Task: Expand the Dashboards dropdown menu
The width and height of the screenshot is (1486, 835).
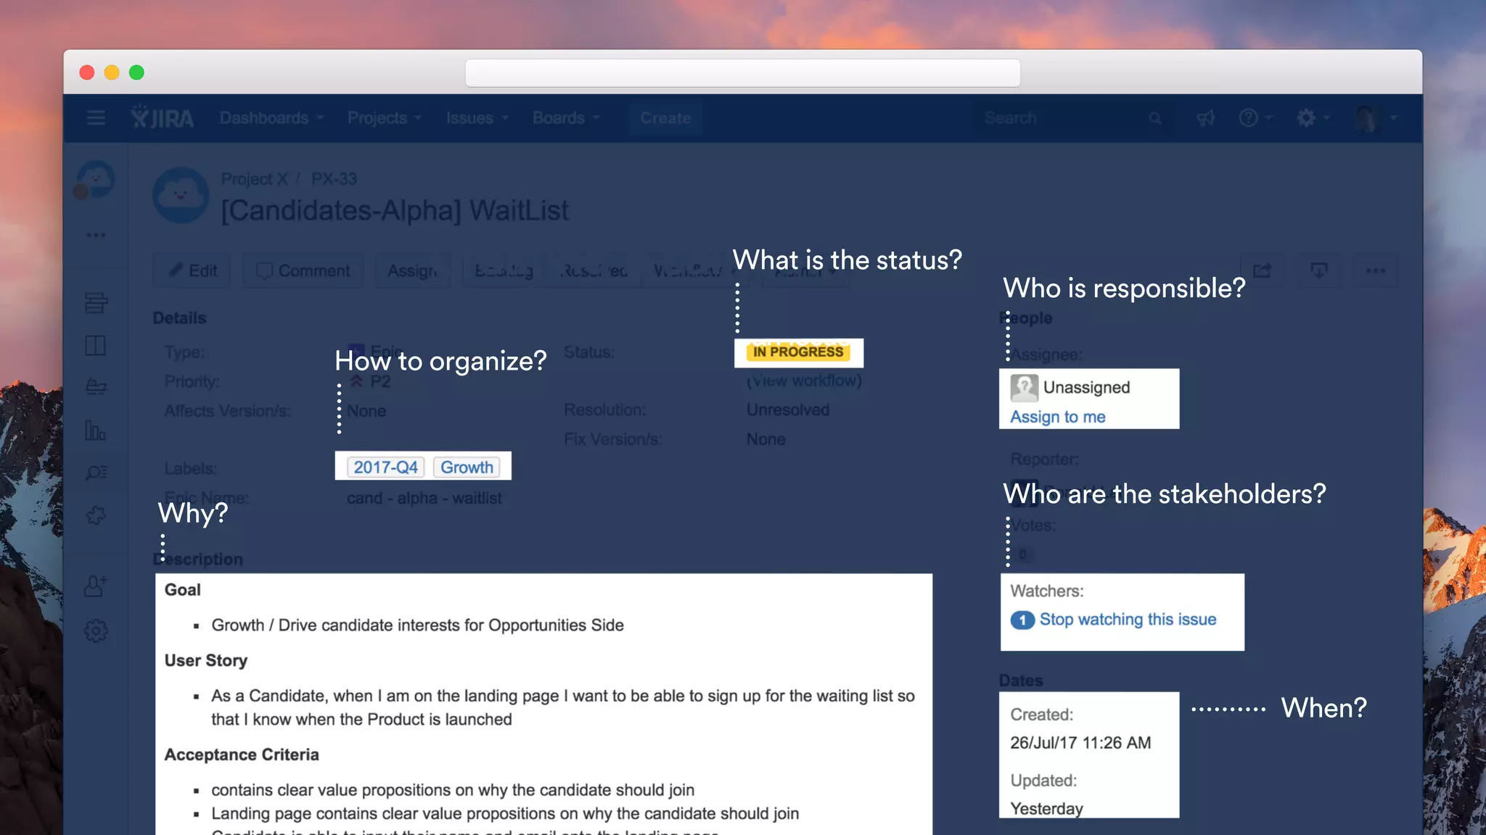Action: (271, 117)
